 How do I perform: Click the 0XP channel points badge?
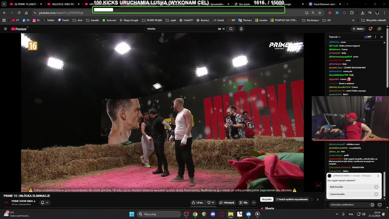click(368, 37)
